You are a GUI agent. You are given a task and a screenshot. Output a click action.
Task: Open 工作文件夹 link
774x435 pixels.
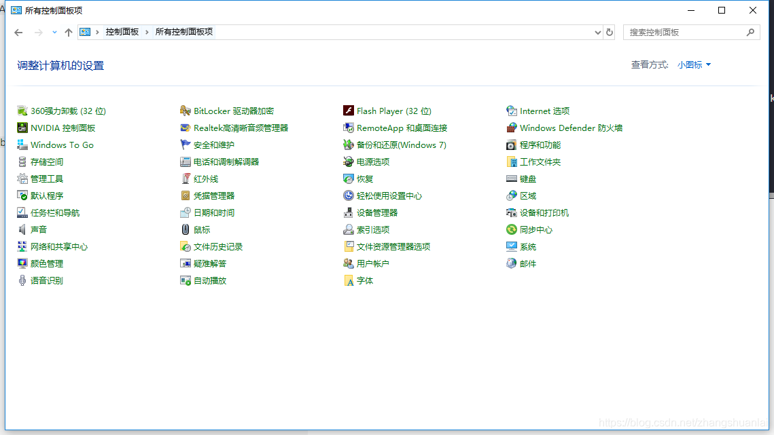(x=540, y=162)
